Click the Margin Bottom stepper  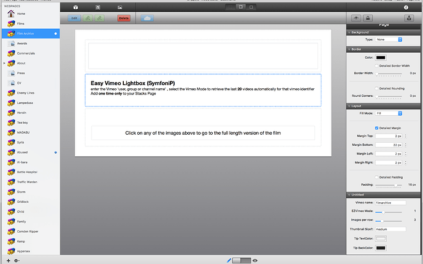pos(405,145)
